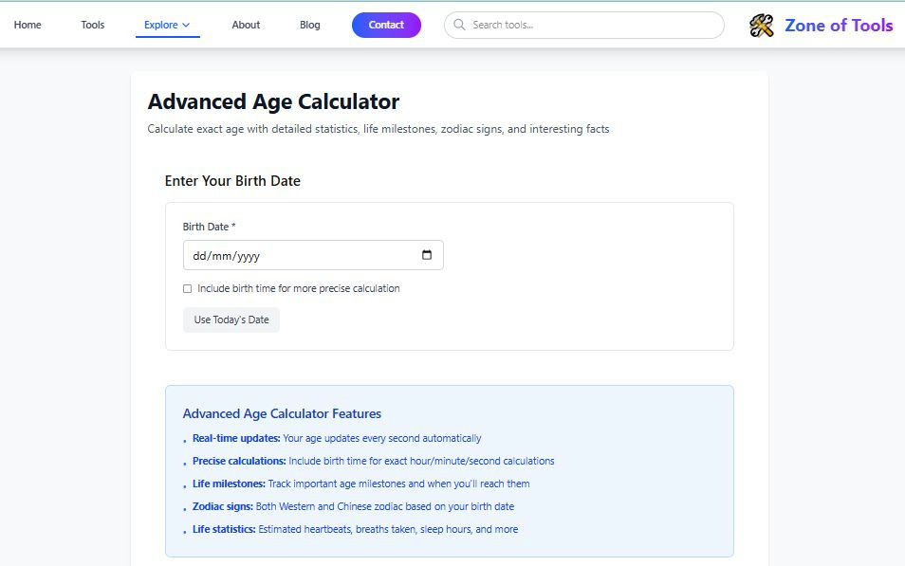This screenshot has height=566, width=905.
Task: Open the Blog page
Action: [x=309, y=25]
